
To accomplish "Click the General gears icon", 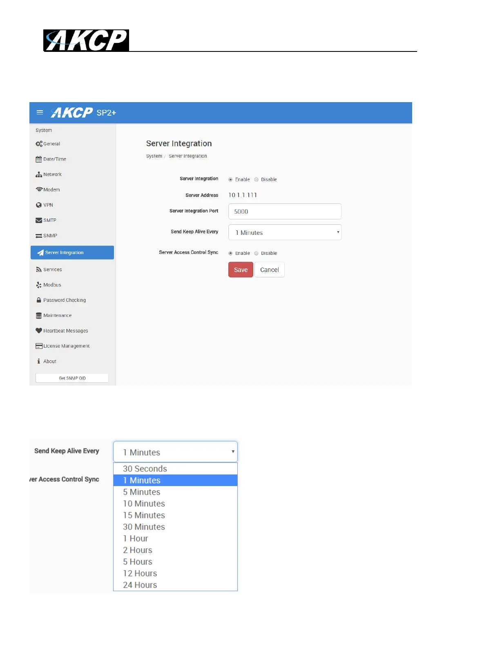I will pos(39,144).
